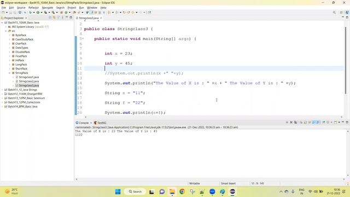Expand the Batch11_12_Java Strings project
The width and height of the screenshot is (350, 197).
tap(2, 90)
